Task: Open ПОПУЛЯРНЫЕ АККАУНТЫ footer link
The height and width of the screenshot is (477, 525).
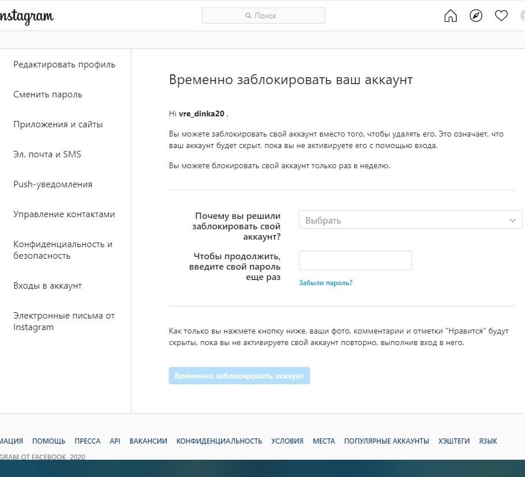Action: point(386,441)
